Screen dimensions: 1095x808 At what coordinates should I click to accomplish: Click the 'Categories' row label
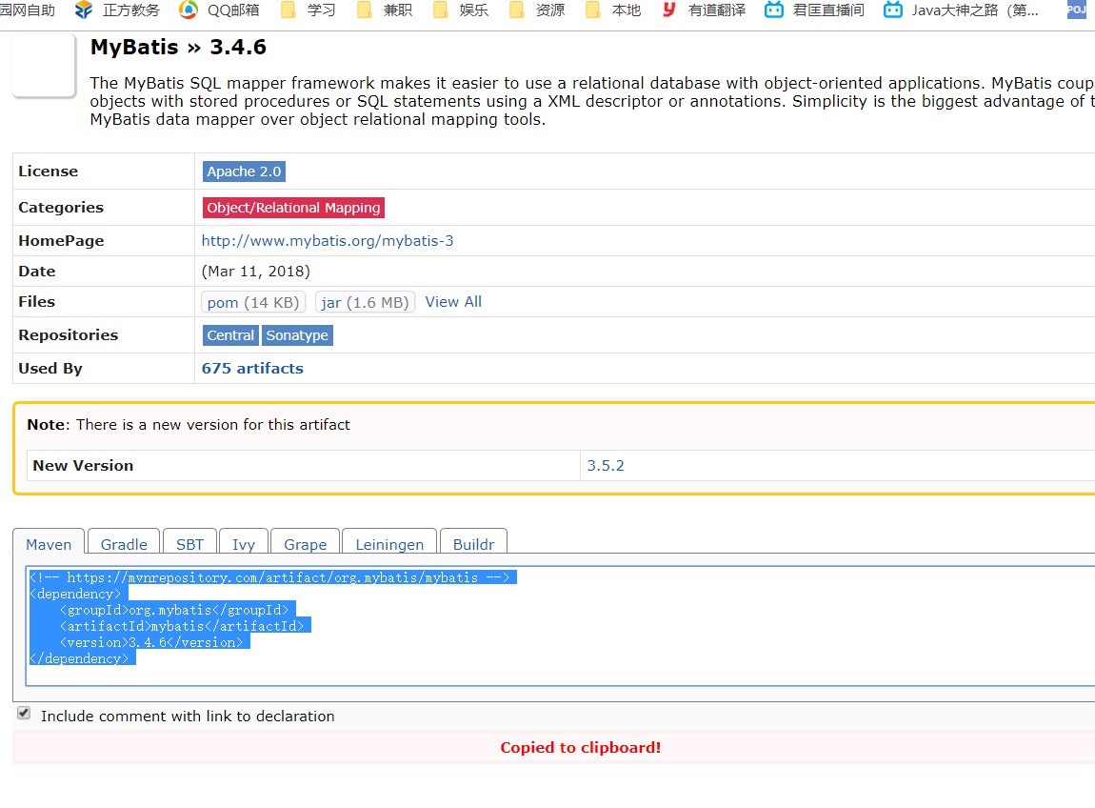pyautogui.click(x=61, y=208)
